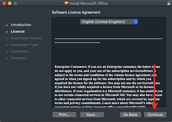
Task: Click the Destination Select step
Action: [26, 38]
